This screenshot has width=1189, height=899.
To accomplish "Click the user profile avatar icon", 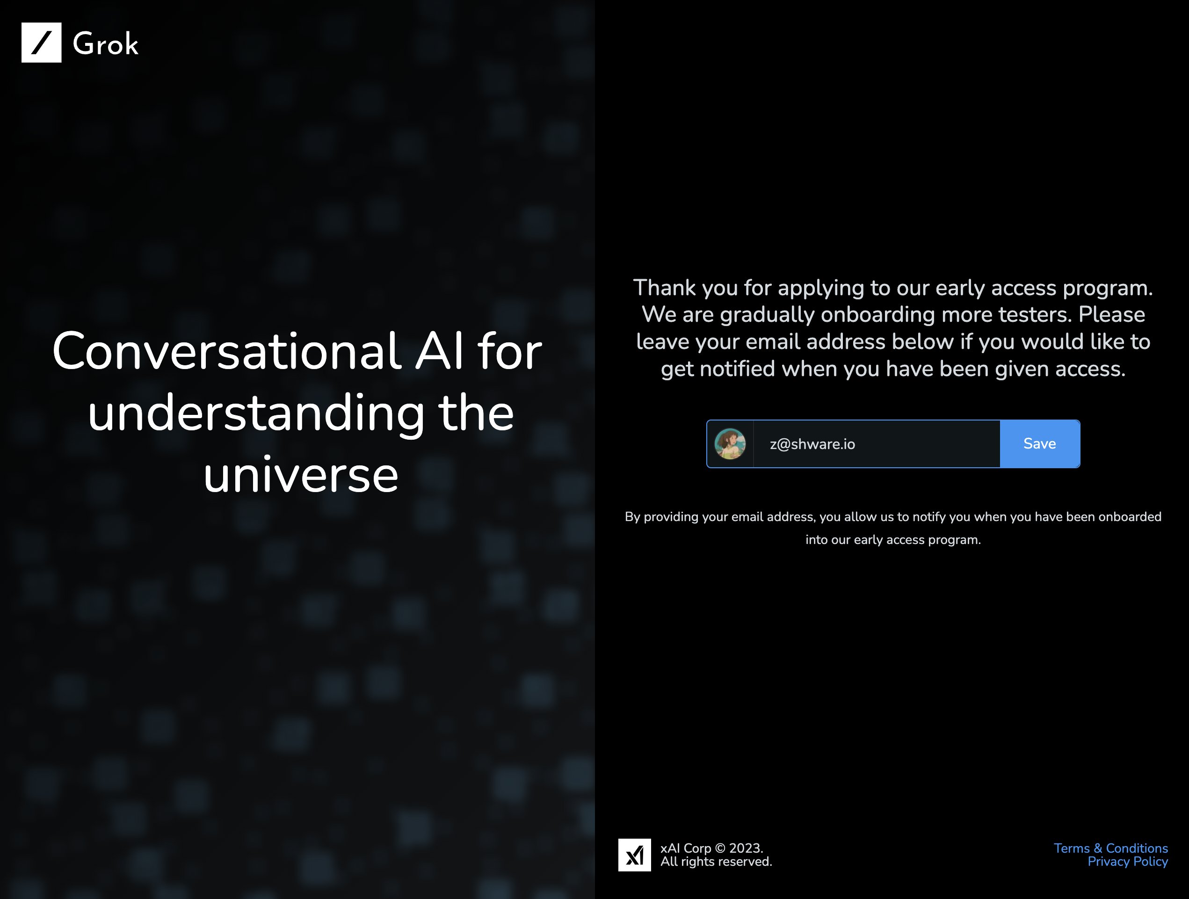I will click(x=731, y=444).
